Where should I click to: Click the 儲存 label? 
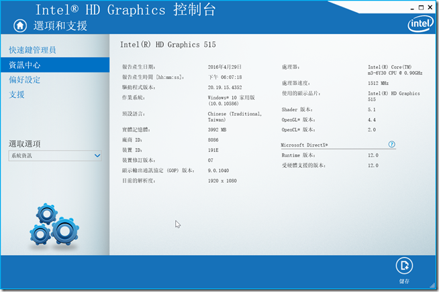coord(404,281)
